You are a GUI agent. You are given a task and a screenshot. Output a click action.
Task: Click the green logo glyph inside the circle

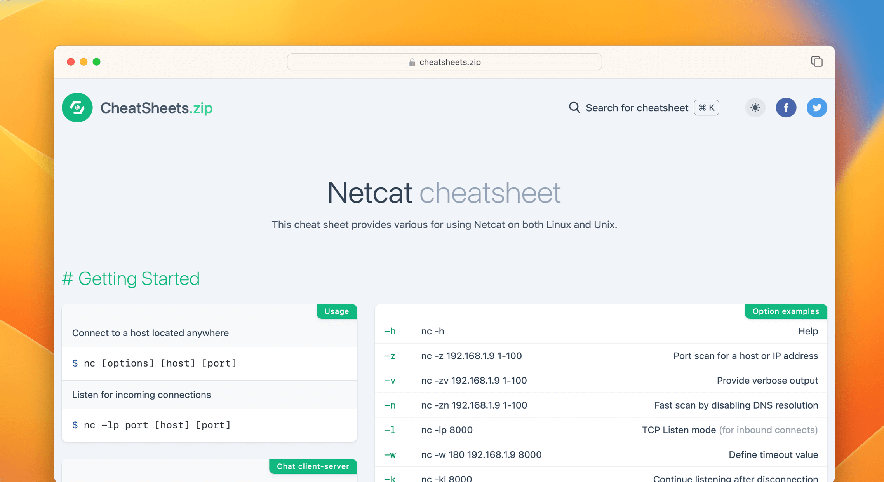pos(77,108)
